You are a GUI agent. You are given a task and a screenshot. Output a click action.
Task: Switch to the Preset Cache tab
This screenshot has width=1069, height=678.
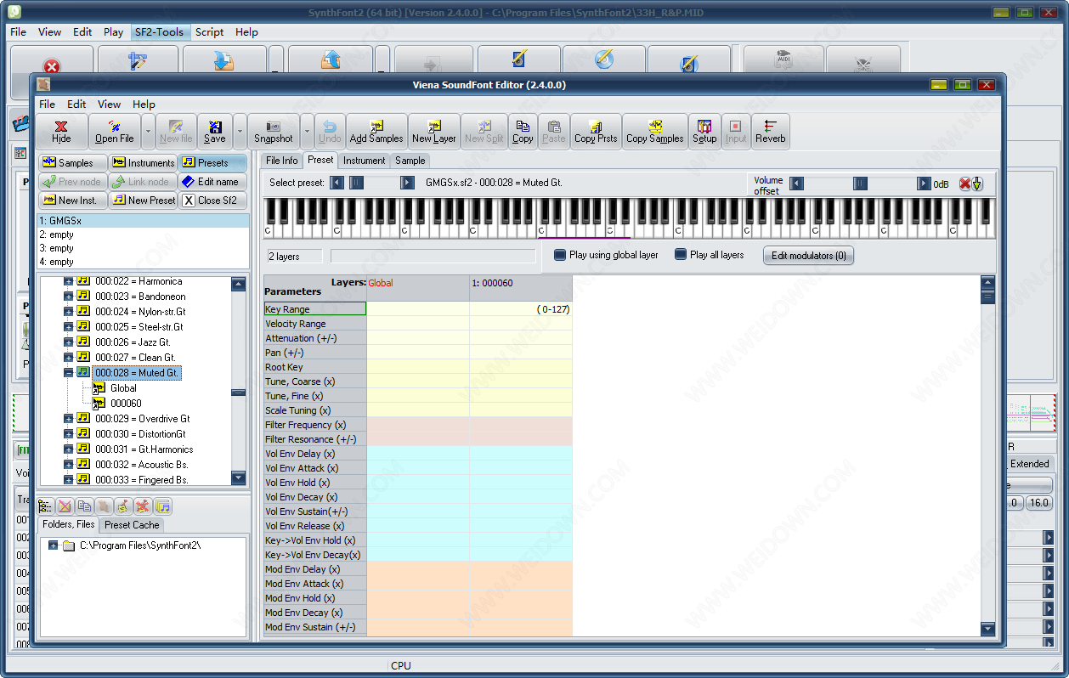click(x=132, y=525)
